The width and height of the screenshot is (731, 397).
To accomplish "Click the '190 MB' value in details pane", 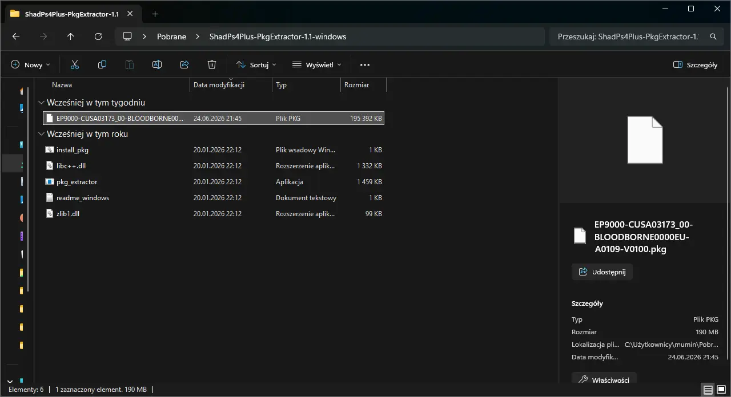I will point(707,332).
